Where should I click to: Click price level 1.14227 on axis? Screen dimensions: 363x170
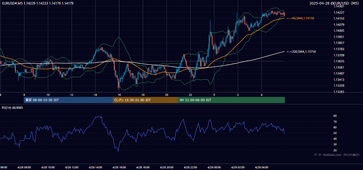coord(339,12)
